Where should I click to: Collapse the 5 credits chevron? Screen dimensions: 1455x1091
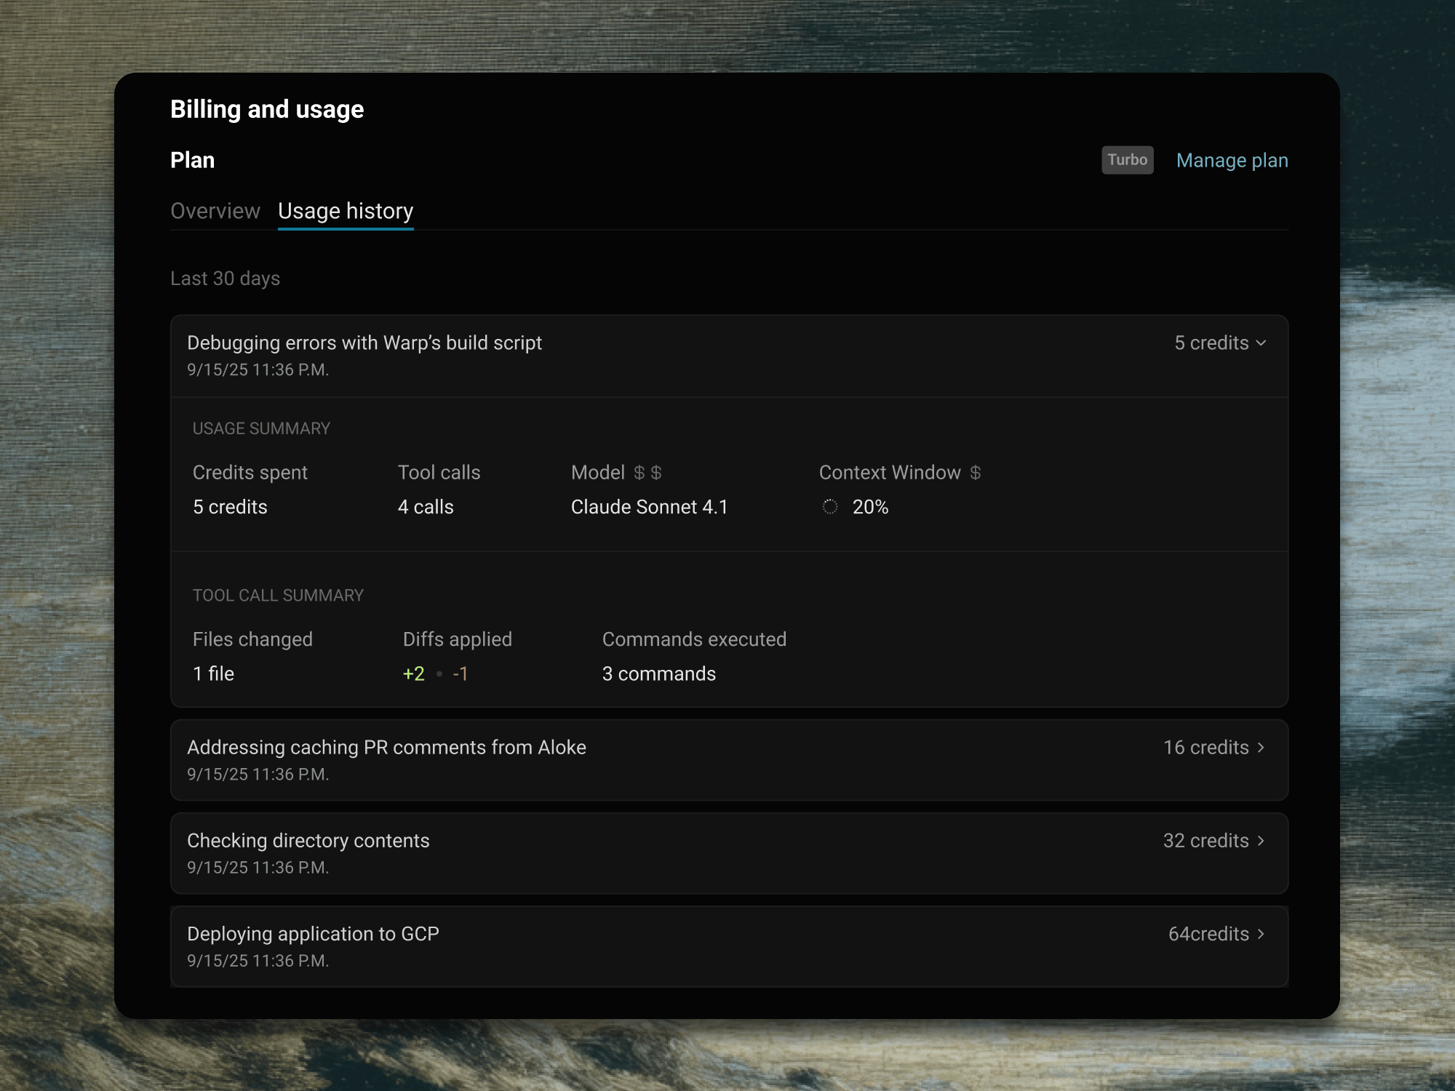[1261, 343]
